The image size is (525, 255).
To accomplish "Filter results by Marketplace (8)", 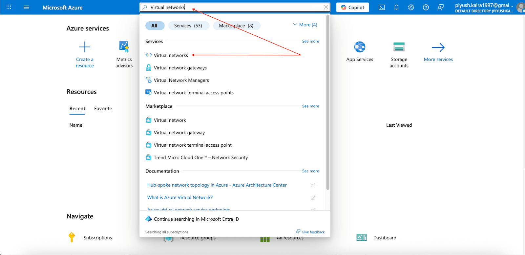I will click(x=236, y=26).
